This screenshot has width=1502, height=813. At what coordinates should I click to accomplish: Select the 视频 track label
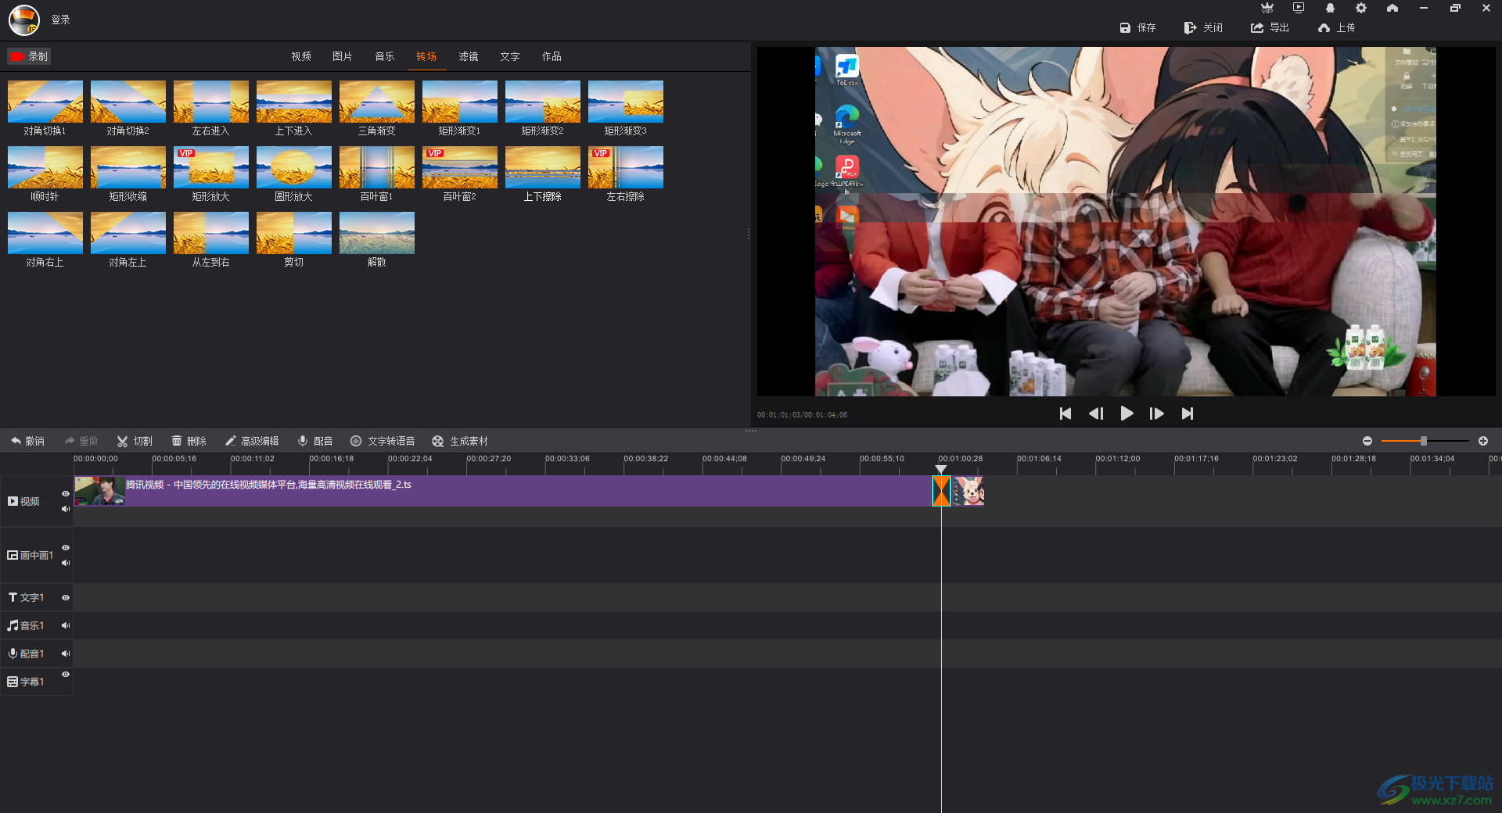[23, 501]
